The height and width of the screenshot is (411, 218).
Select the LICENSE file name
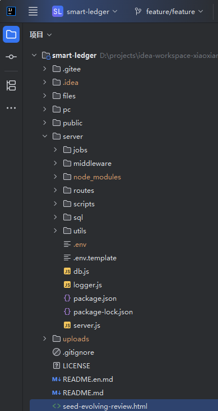76,366
